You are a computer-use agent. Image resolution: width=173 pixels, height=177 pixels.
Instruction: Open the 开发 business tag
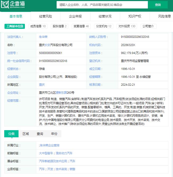[50, 169]
